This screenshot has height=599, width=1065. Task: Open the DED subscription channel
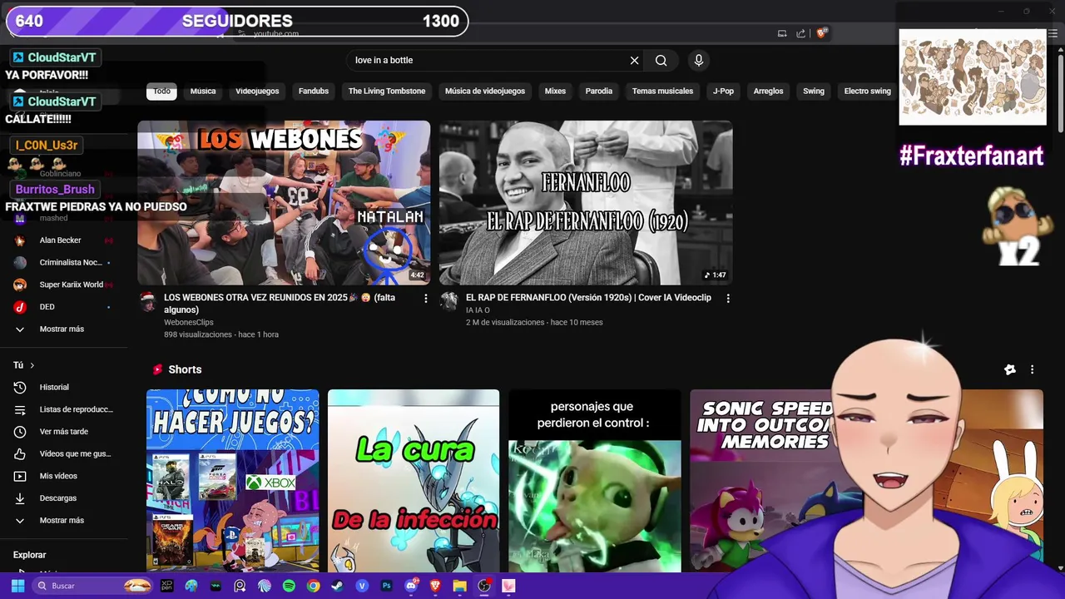(x=64, y=307)
